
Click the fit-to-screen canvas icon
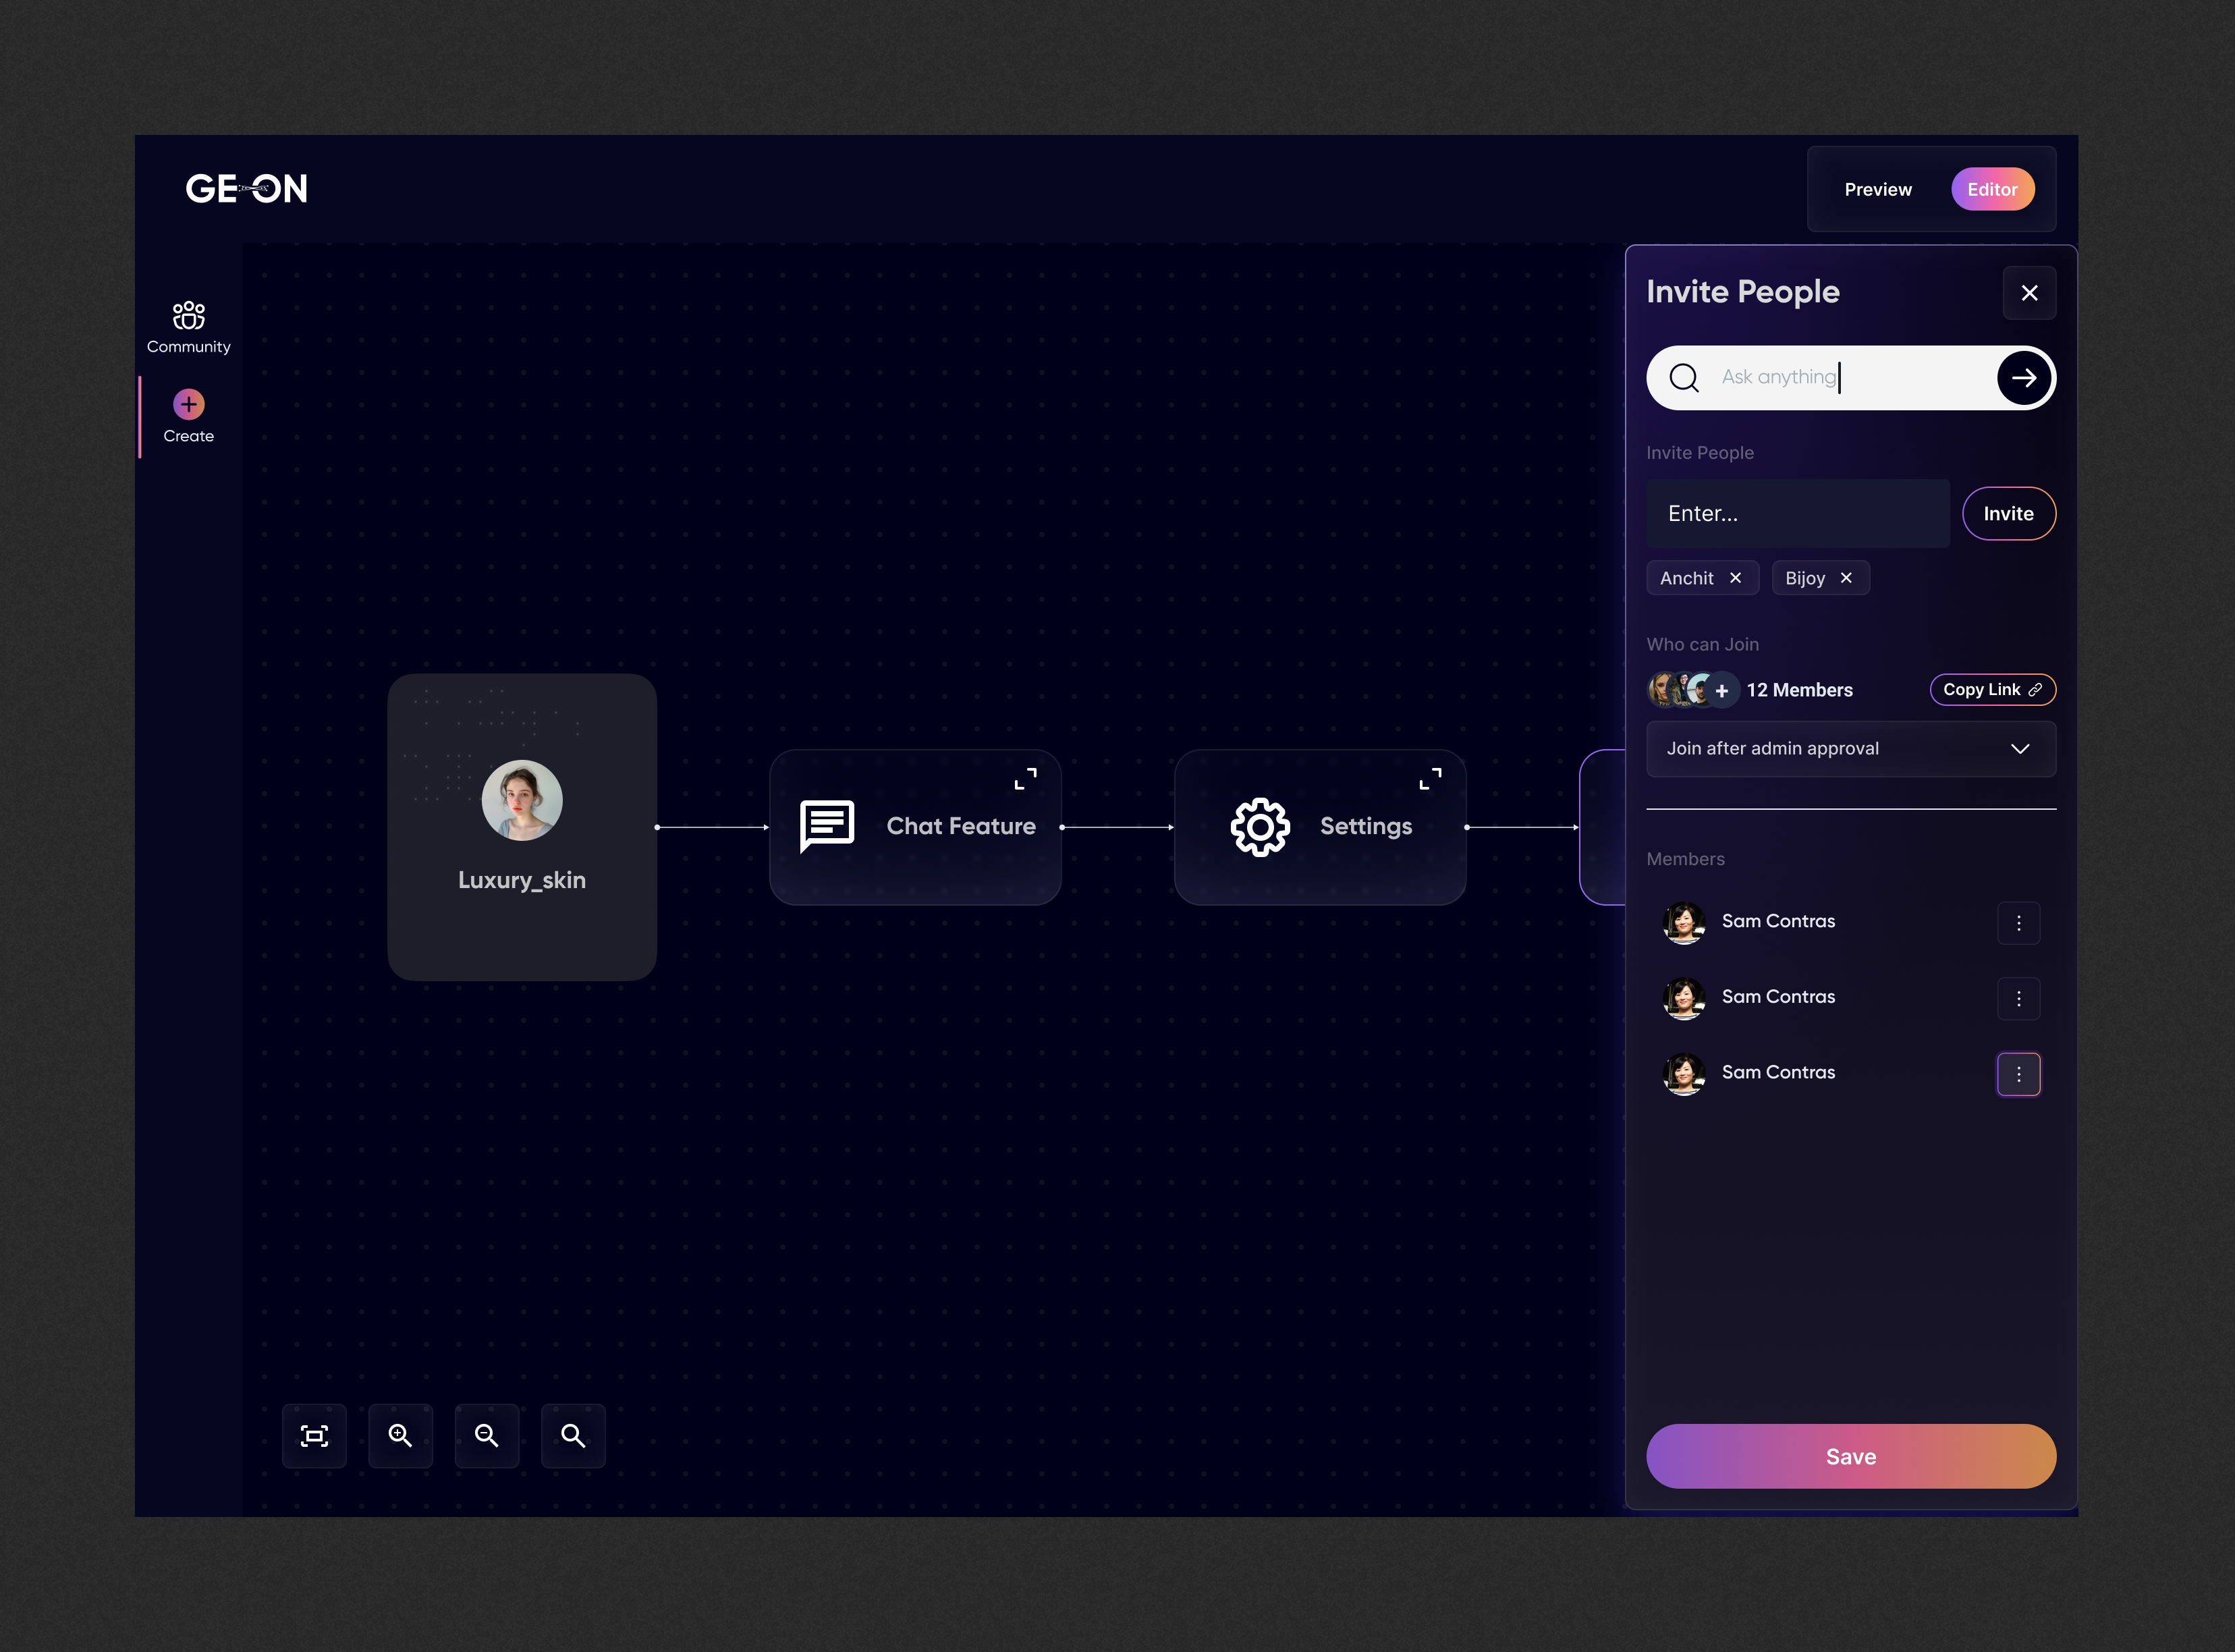pyautogui.click(x=314, y=1436)
